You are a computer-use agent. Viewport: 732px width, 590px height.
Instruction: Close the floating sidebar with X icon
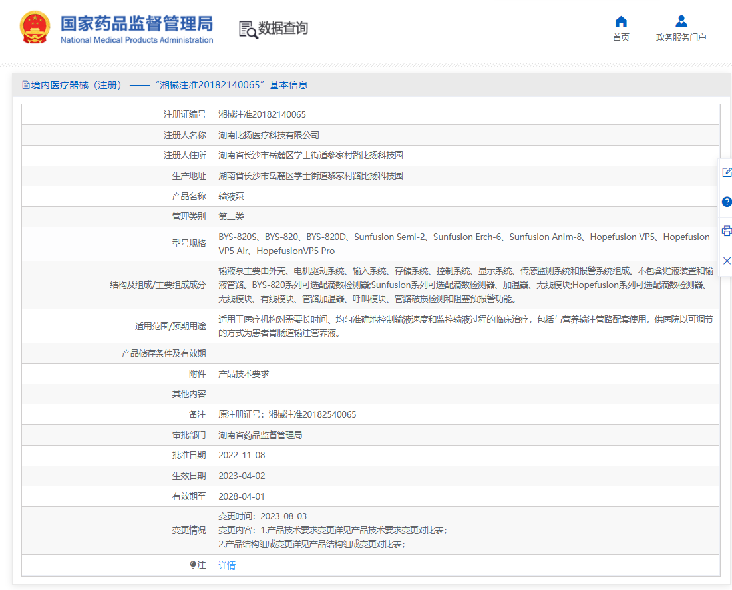coord(727,261)
